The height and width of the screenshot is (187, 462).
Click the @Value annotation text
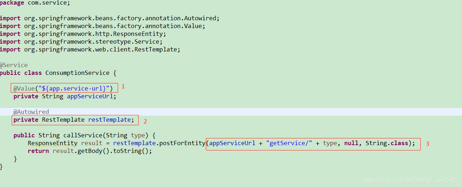click(24, 88)
